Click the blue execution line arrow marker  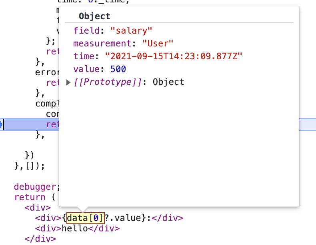pos(2,124)
